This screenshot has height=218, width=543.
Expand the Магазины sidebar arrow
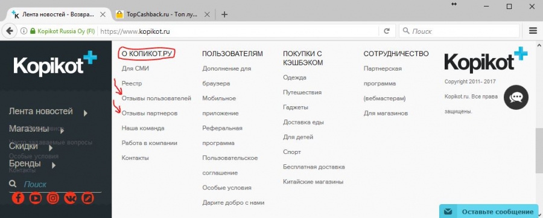(x=62, y=131)
